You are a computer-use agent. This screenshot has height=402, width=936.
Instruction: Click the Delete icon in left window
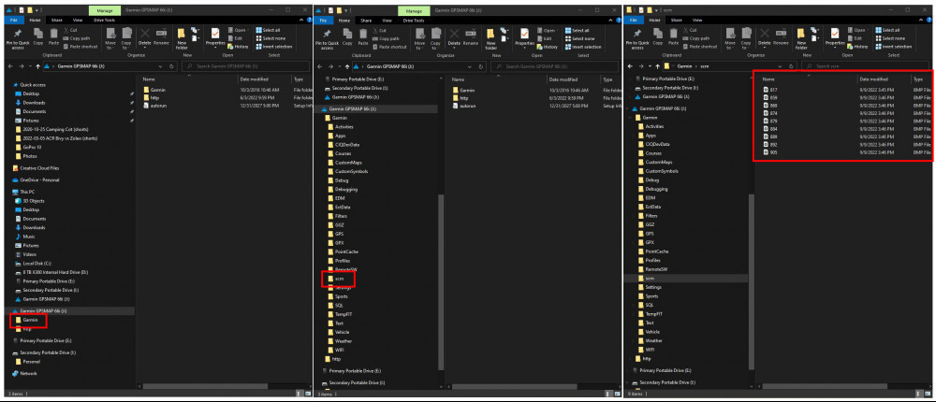point(144,36)
